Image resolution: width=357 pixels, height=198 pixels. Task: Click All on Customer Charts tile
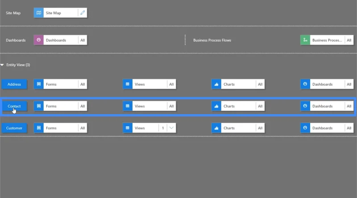[260, 128]
